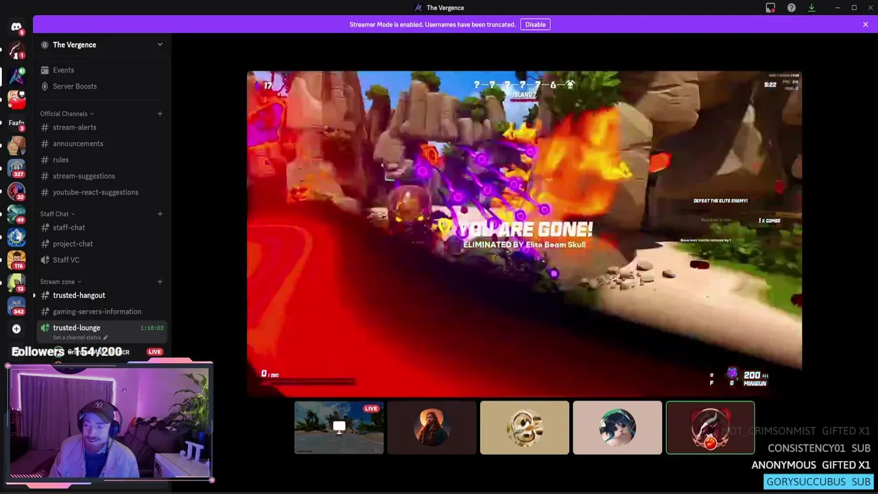Screen dimensions: 878x494
Task: Open the currently selected Vergence server icon
Action: pos(16,76)
